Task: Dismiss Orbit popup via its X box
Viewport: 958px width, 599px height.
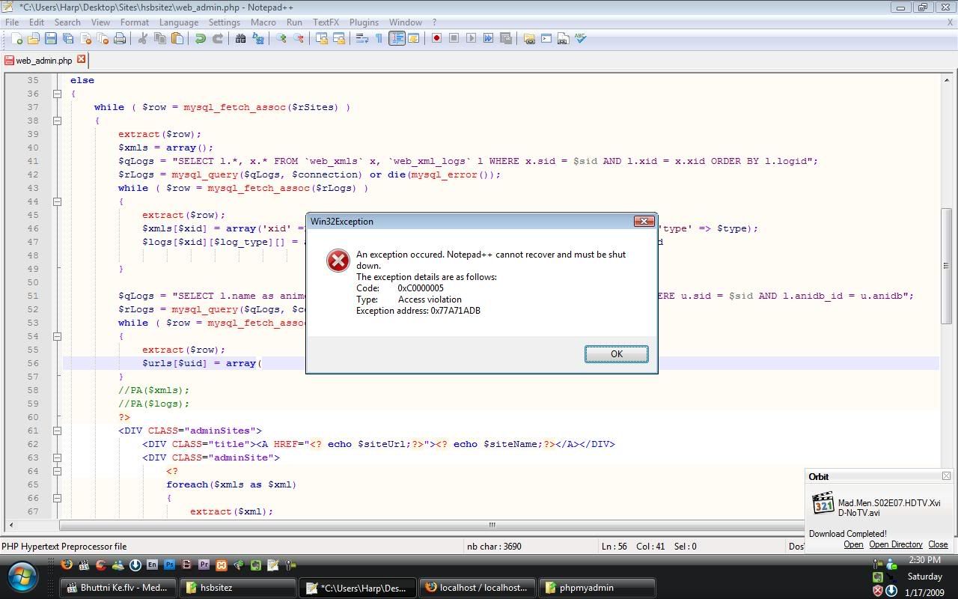Action: click(x=946, y=476)
